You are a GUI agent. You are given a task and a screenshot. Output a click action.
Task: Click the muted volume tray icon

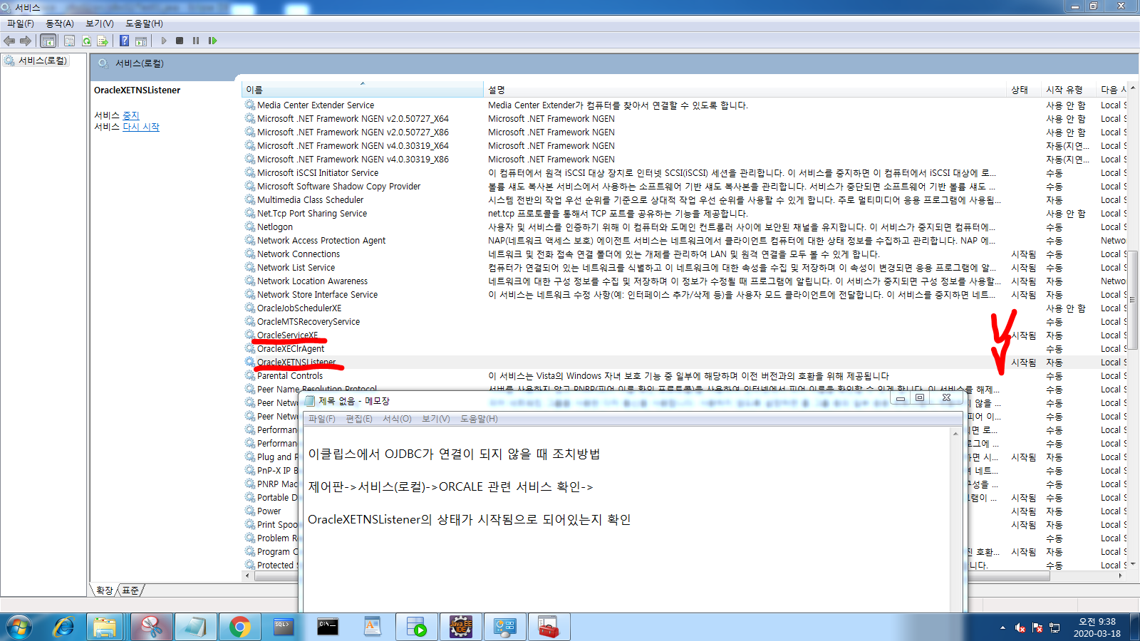coord(1020,627)
